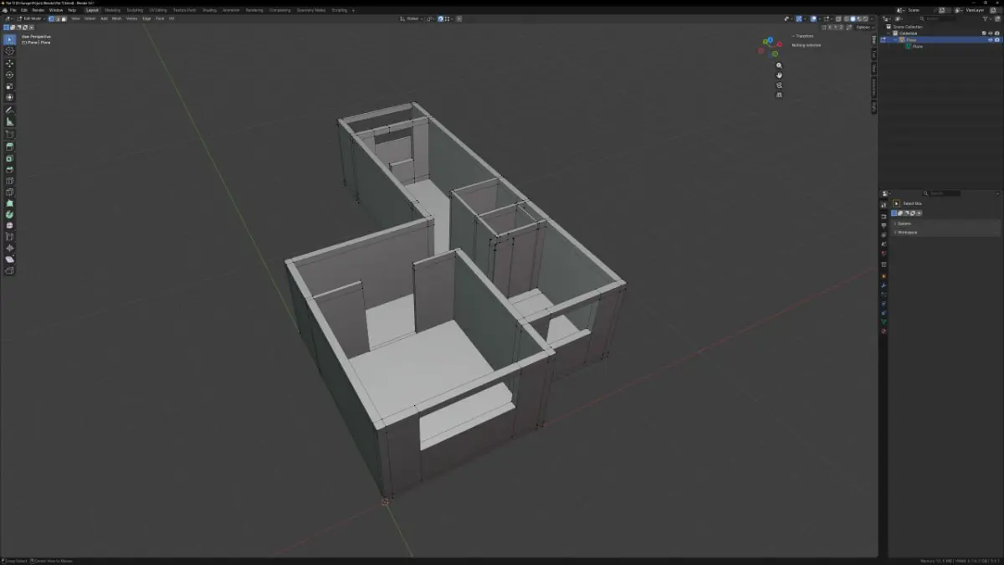Select the Spin tool
The width and height of the screenshot is (1004, 565).
tap(10, 214)
